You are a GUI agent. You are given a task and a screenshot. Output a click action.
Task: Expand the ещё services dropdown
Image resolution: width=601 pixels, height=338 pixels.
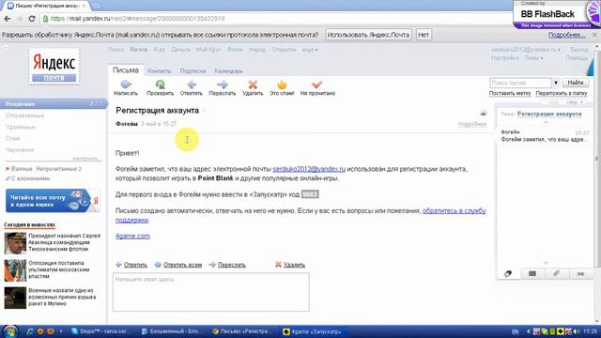tap(310, 50)
